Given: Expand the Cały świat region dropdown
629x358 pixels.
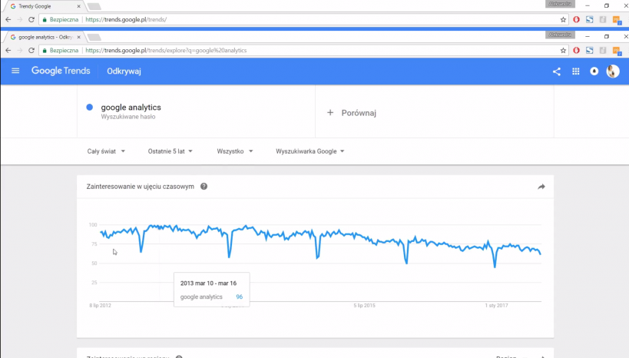Looking at the screenshot, I should click(106, 151).
